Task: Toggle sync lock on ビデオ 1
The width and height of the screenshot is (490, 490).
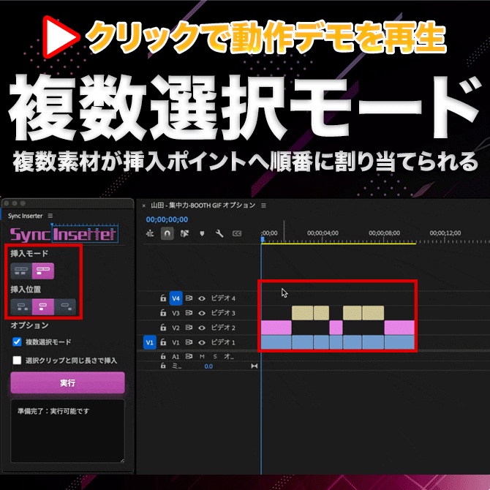Action: point(189,342)
